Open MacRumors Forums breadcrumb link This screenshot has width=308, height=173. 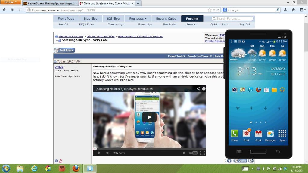(71, 36)
